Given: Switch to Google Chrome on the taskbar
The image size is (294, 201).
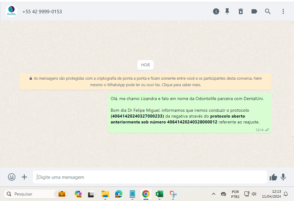Looking at the screenshot, I should 146,194.
